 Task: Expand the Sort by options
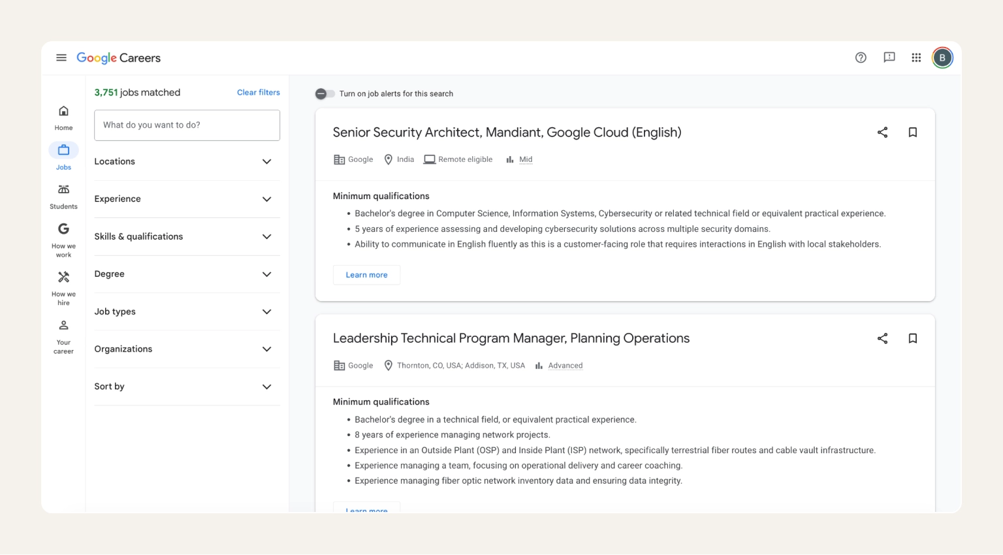(187, 387)
